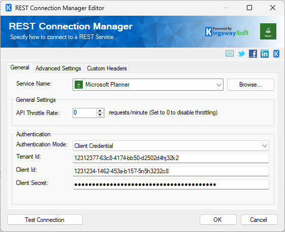Click the email envelope icon
Image resolution: width=285 pixels, height=232 pixels.
[x=230, y=54]
